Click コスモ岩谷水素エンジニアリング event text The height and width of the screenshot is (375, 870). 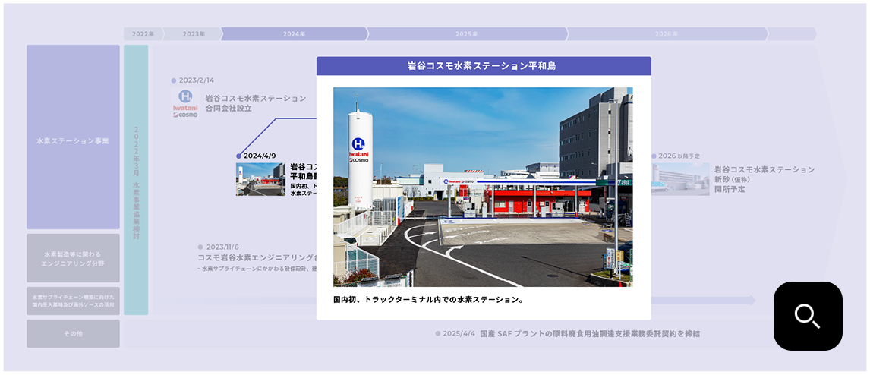pos(257,257)
